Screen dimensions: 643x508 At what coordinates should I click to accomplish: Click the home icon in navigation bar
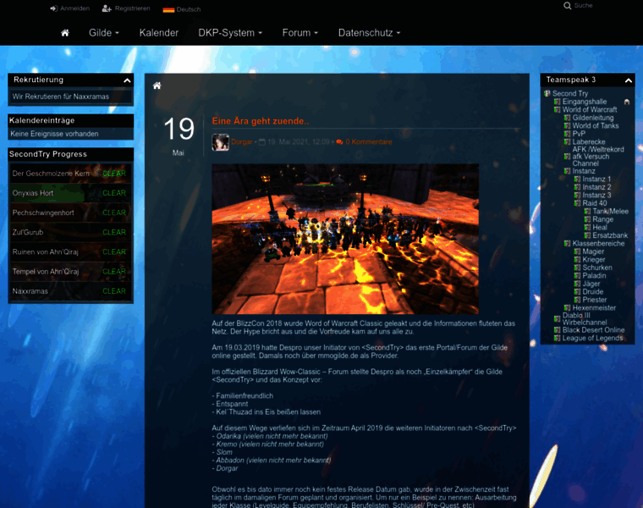tap(65, 33)
